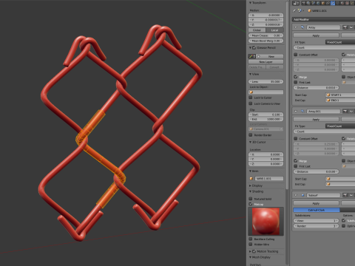Click the object cube in properties breadcrumb

(x=309, y=10)
